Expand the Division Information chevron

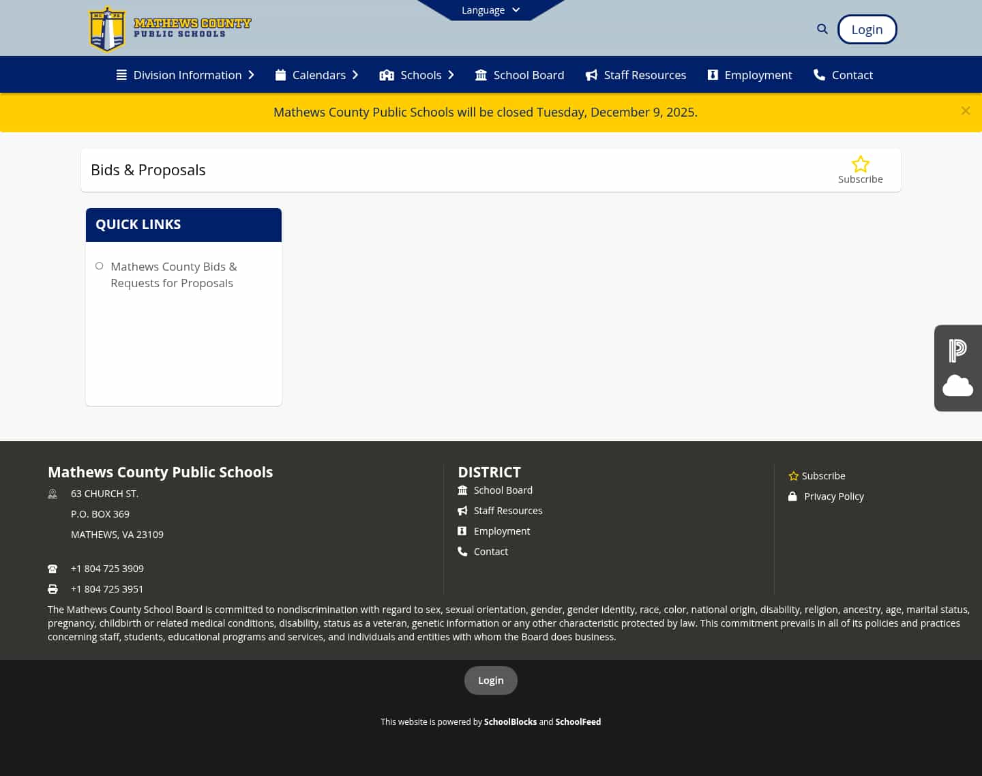point(251,75)
